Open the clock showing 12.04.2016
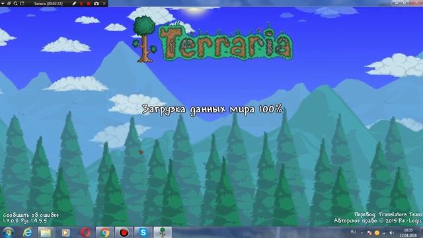Screen dimensions: 423x238 click(x=408, y=233)
